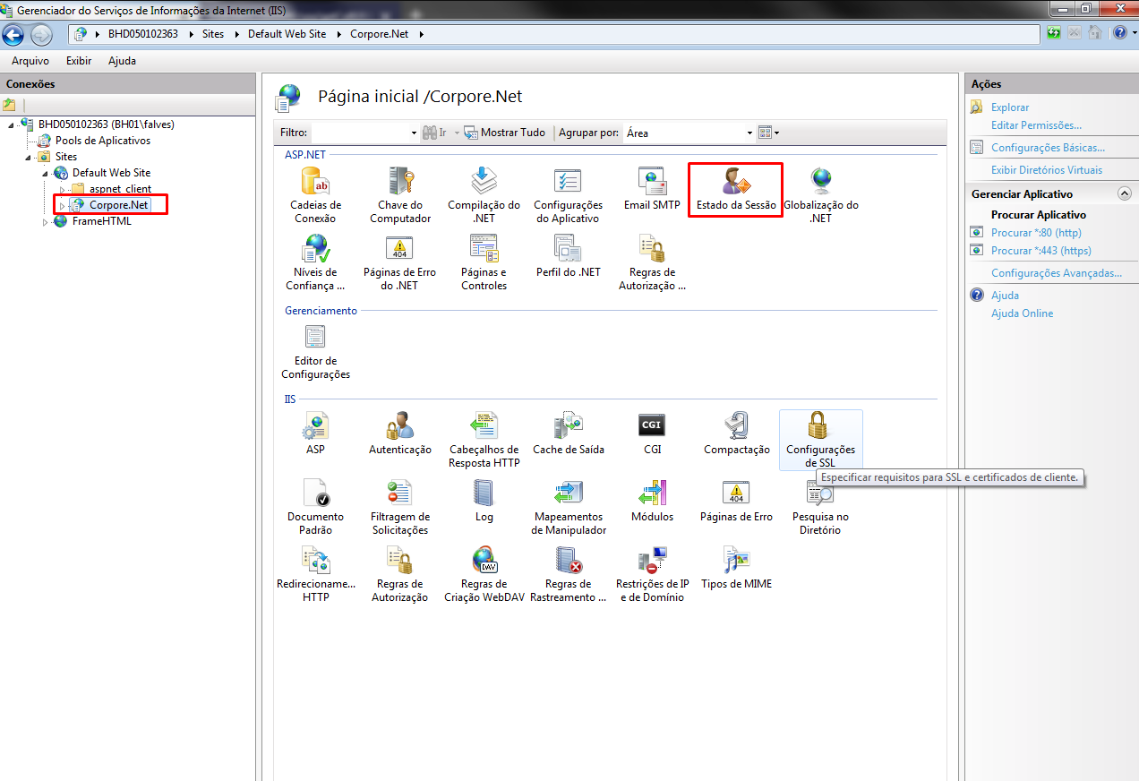1139x781 pixels.
Task: Click Ajuda Online link
Action: (1022, 313)
